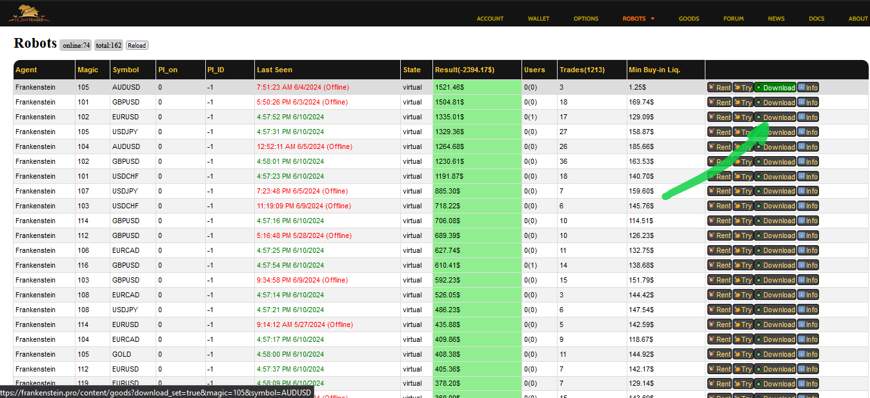870x398 pixels.
Task: Click Rent for the AUDUSD magic 105 robot
Action: tap(719, 88)
